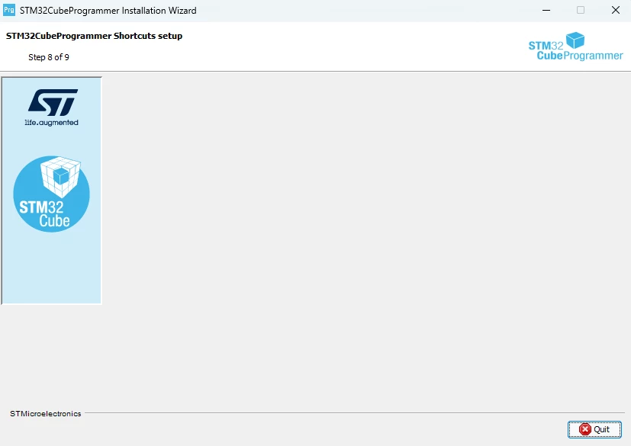
Task: Click the 'Step 8 of 9' text
Action: pos(49,57)
